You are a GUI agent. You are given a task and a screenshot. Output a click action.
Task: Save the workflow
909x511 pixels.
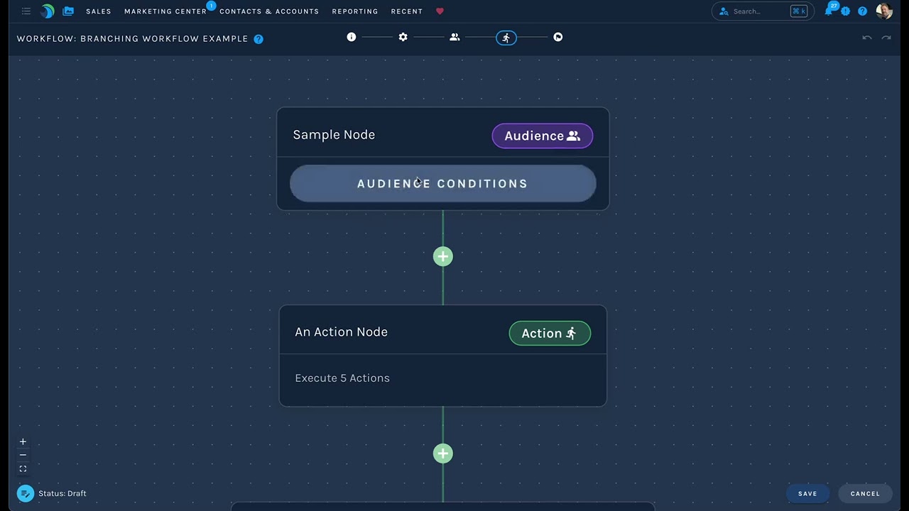(807, 493)
